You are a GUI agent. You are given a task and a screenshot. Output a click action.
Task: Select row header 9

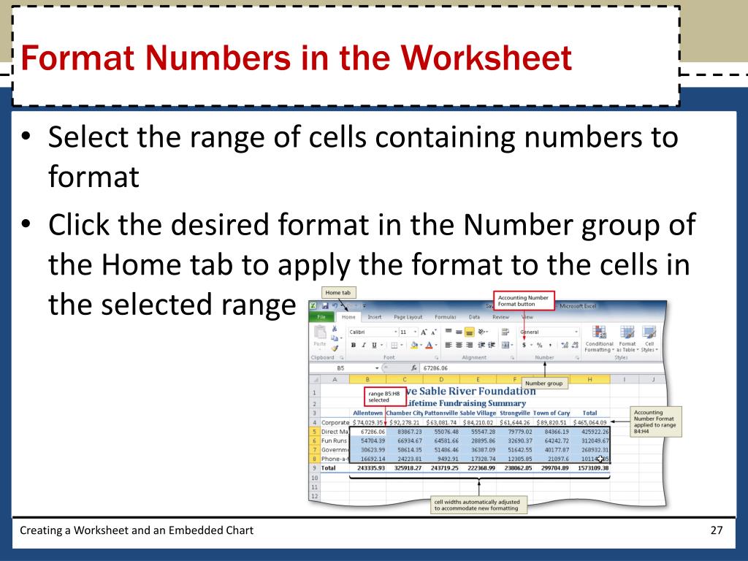coord(314,468)
